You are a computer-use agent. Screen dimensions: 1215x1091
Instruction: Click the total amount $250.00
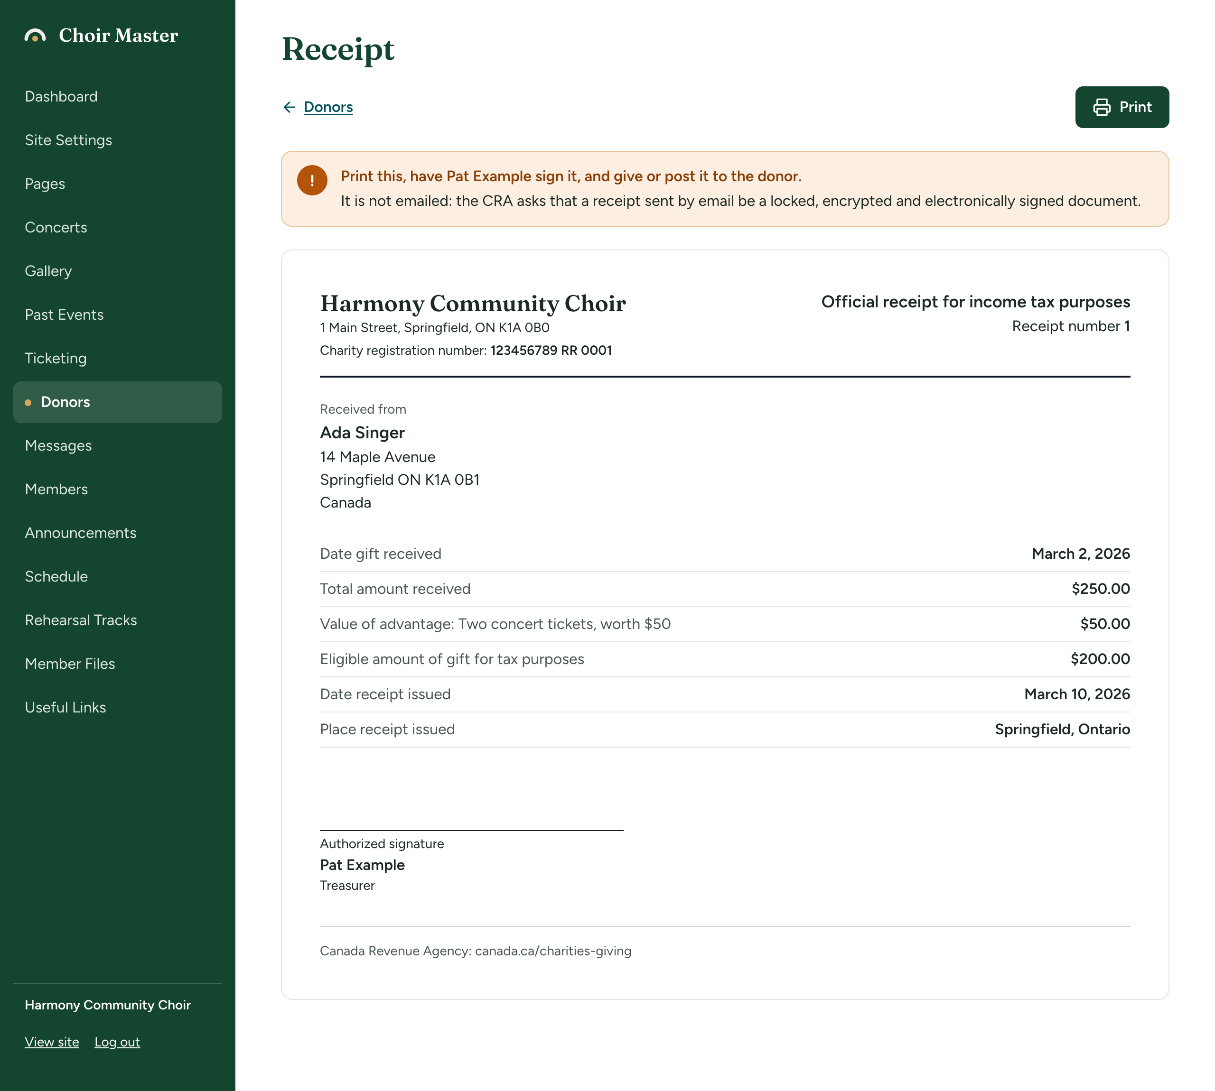click(1101, 589)
